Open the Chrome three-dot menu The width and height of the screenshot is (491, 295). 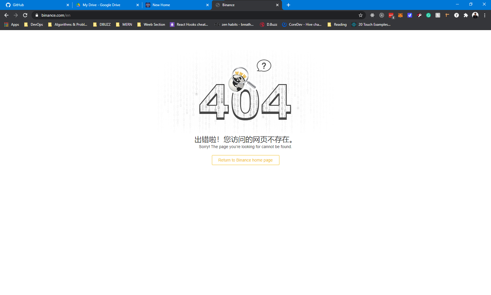pyautogui.click(x=485, y=15)
